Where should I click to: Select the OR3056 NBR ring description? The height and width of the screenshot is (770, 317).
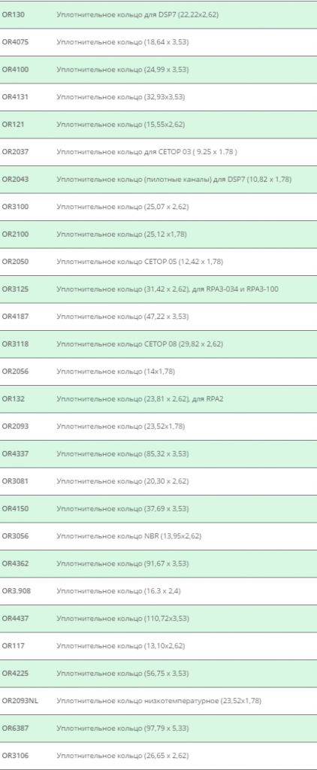(x=128, y=536)
